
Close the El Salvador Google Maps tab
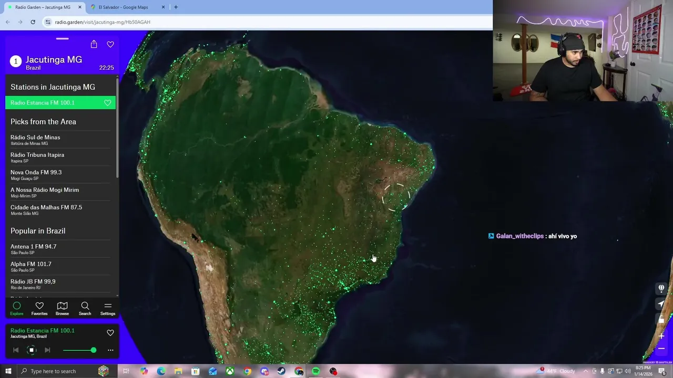(163, 7)
